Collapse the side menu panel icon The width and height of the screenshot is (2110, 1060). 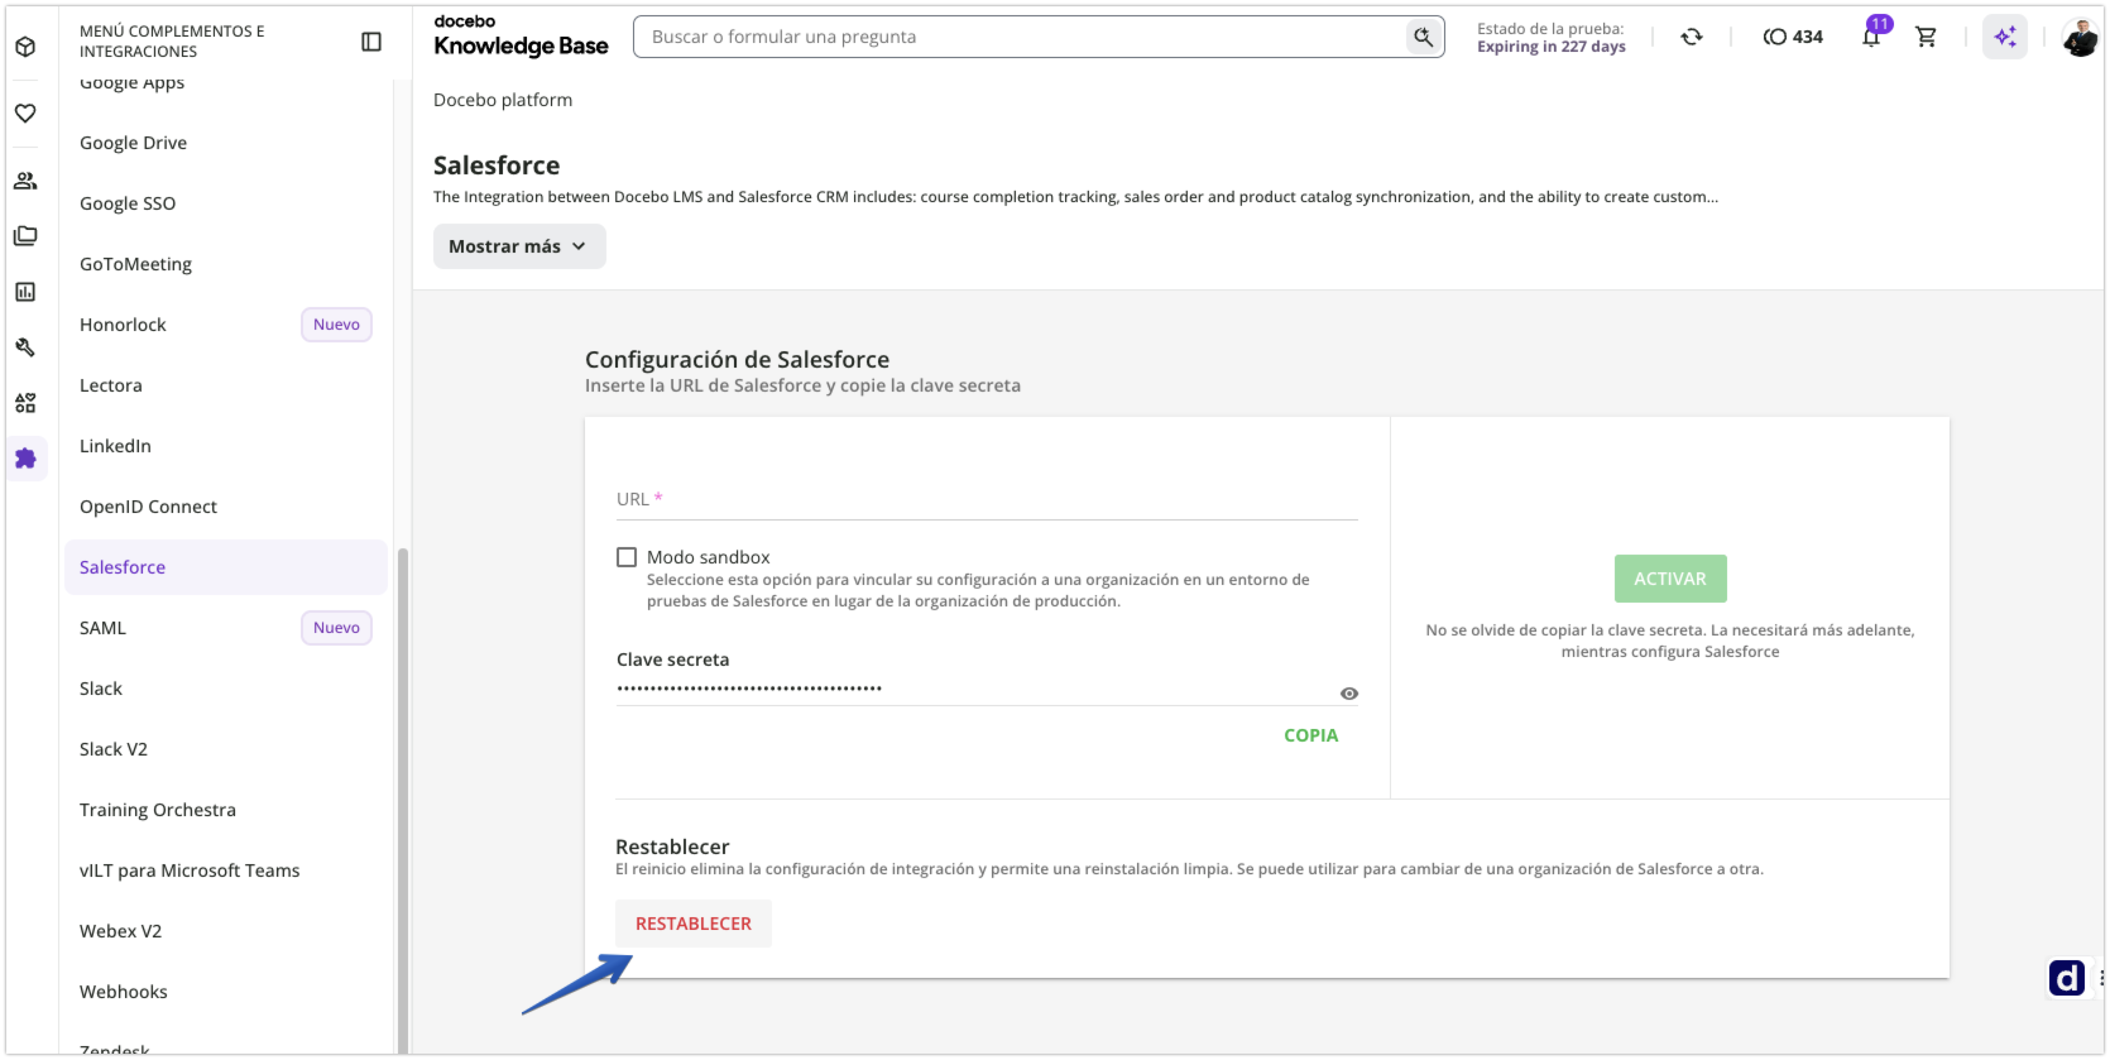(371, 41)
